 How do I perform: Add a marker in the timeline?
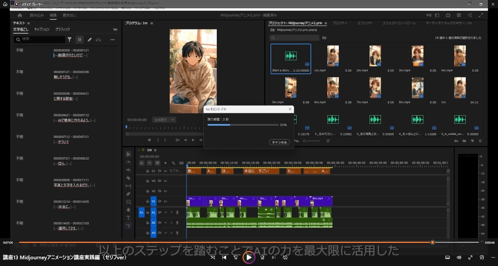click(165, 163)
